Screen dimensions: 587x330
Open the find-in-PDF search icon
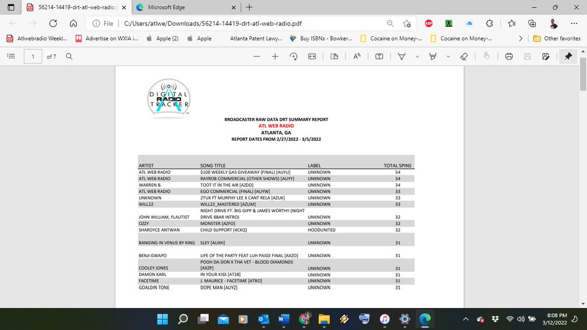(69, 56)
